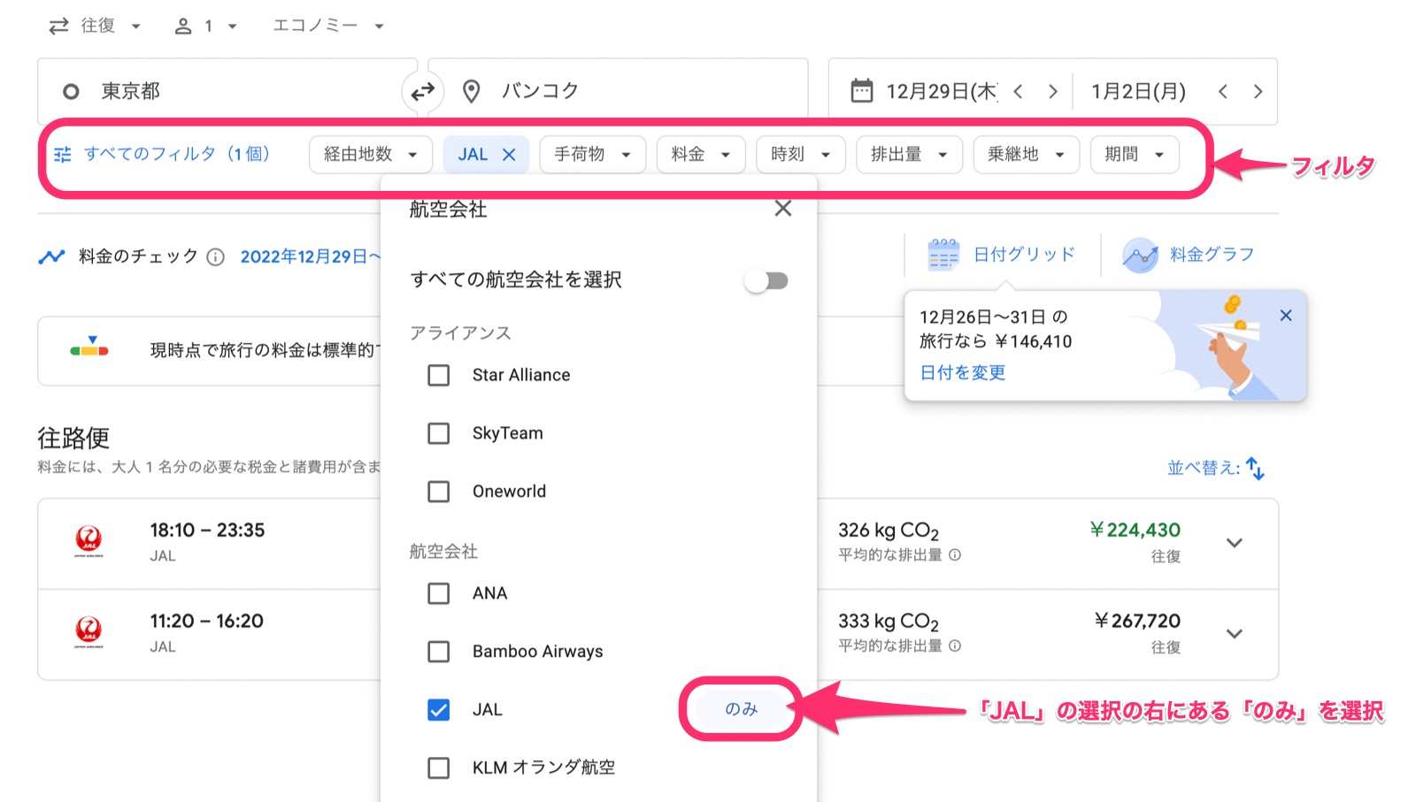Check the ANA airline checkbox
1416x802 pixels.
pyautogui.click(x=439, y=593)
